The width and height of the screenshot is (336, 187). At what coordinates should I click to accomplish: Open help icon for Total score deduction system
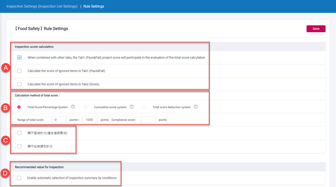pos(196,107)
